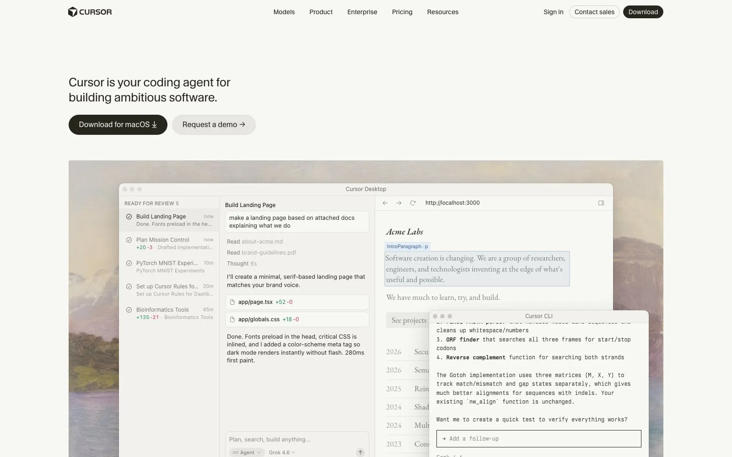Click check icon beside Bioinformatics Tools
This screenshot has height=457, width=732.
point(129,310)
